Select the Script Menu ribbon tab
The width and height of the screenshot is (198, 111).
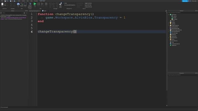tap(42, 1)
